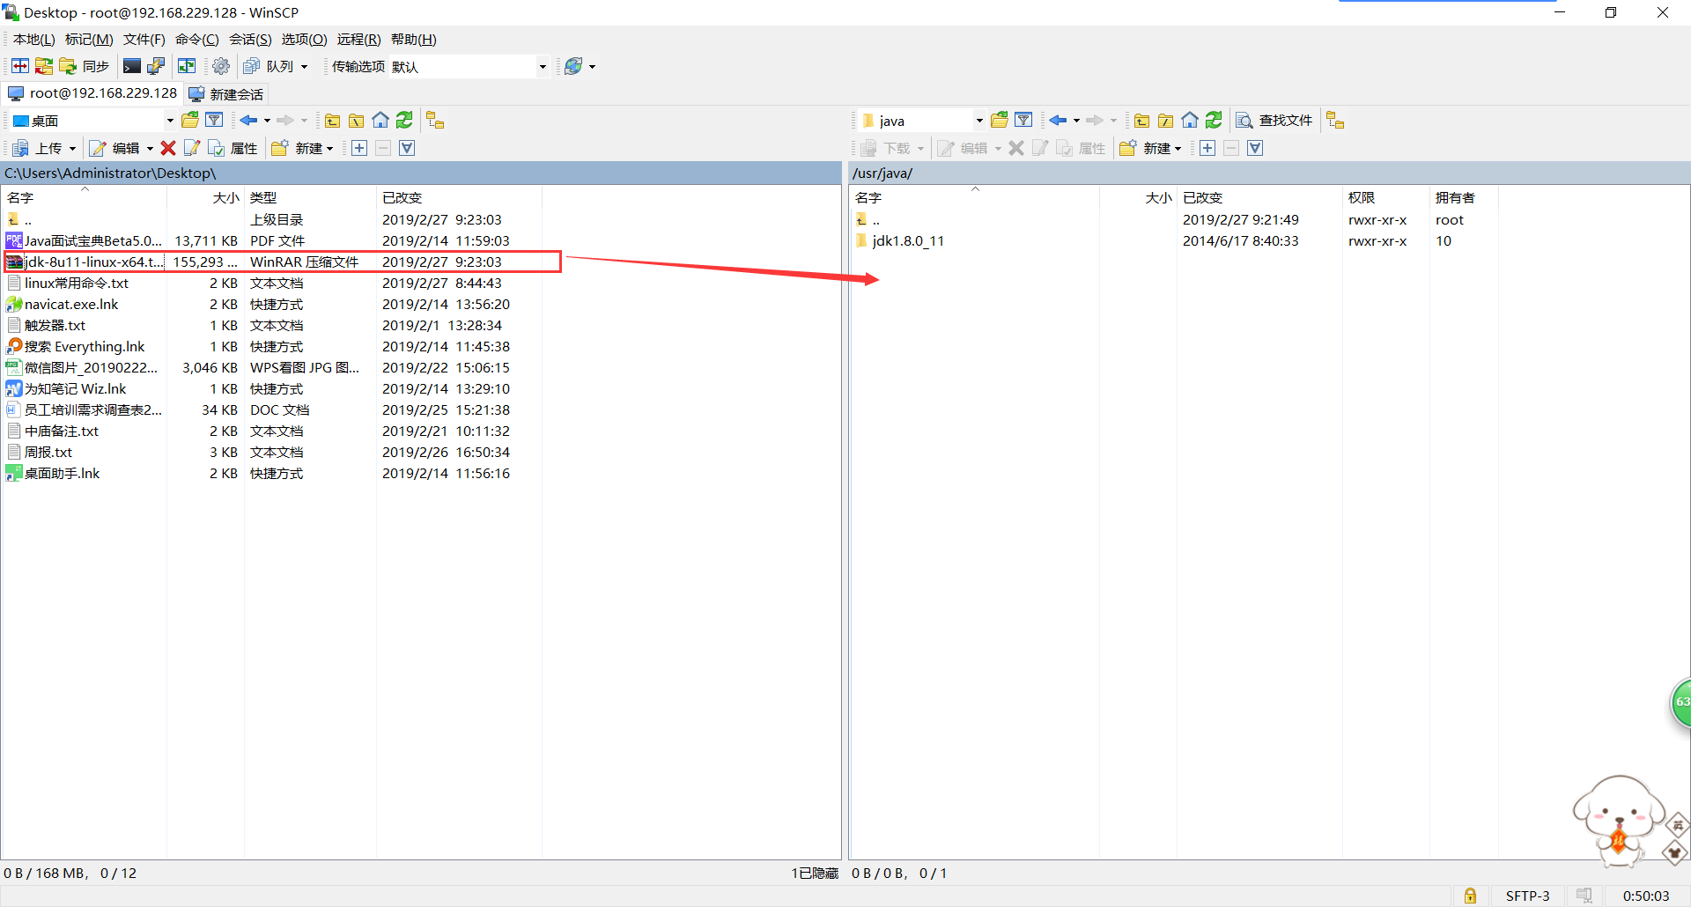Click the compare directories icon in main toolbar
1691x907 pixels.
[20, 66]
